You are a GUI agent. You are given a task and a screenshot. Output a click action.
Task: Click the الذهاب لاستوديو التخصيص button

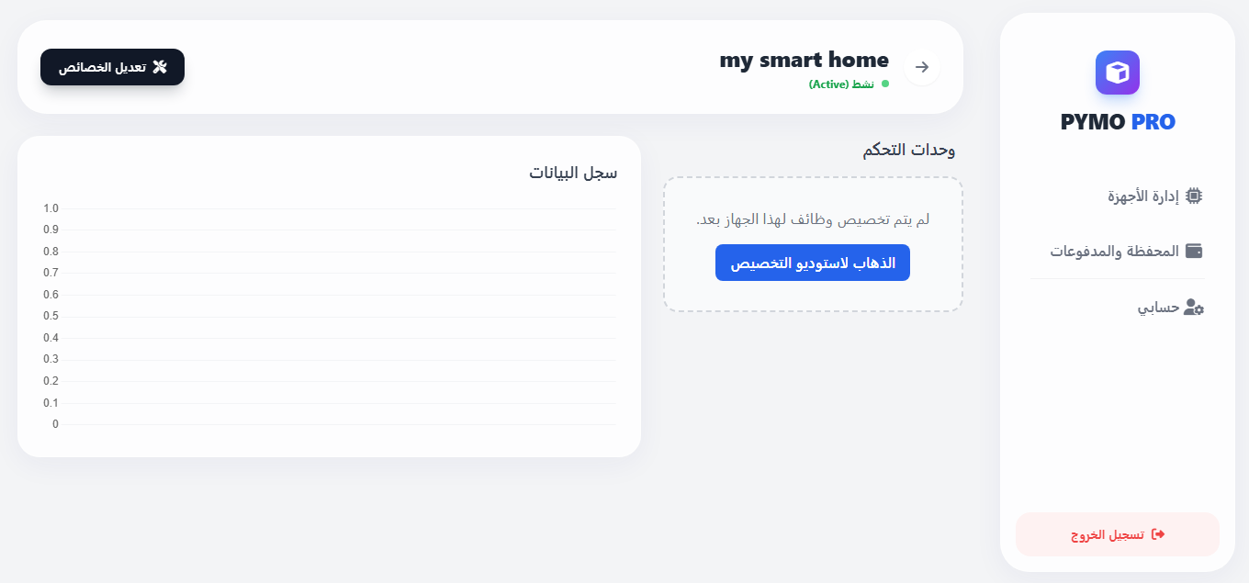[813, 263]
